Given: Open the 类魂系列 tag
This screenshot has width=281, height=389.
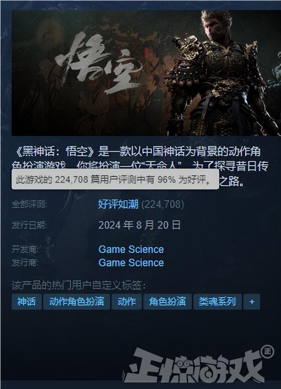Looking at the screenshot, I should coord(217,302).
